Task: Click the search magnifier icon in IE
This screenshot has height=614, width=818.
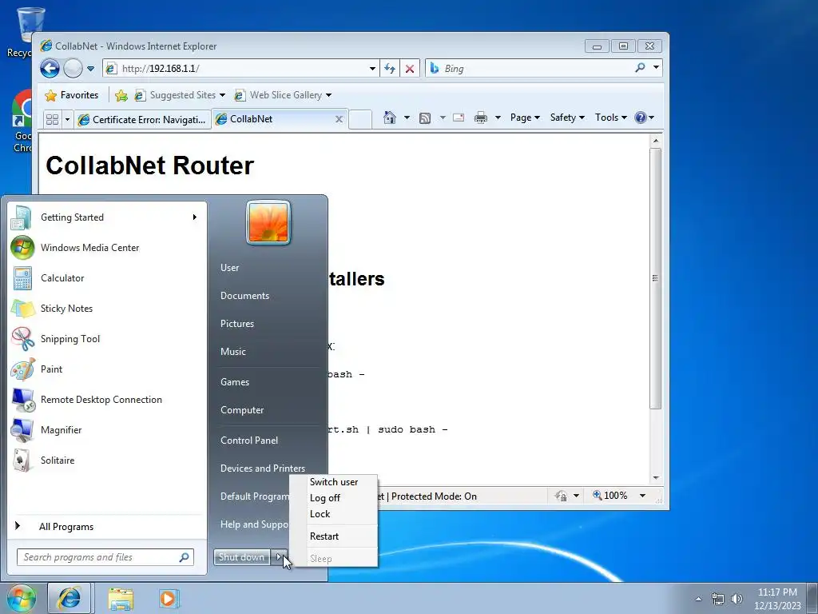Action: (640, 67)
